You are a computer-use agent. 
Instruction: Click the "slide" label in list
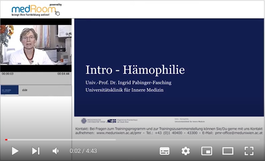point(25,90)
